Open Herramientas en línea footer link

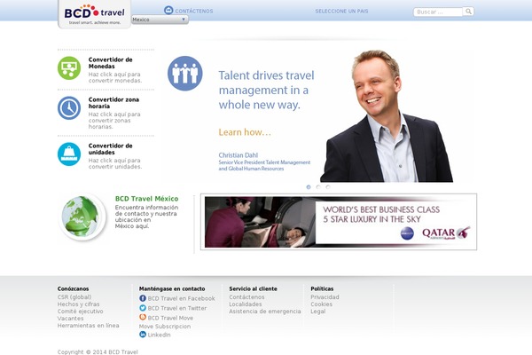pos(88,326)
